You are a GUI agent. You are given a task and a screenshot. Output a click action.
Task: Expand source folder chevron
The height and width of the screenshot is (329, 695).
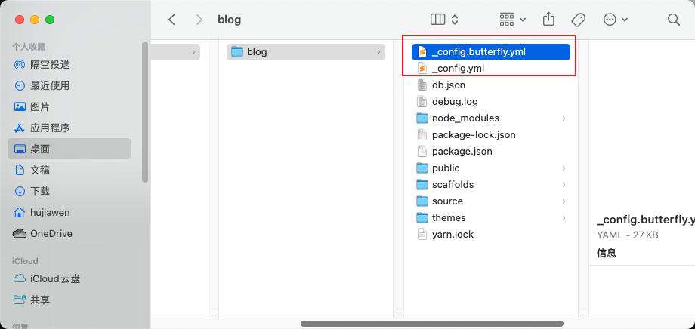coord(564,201)
